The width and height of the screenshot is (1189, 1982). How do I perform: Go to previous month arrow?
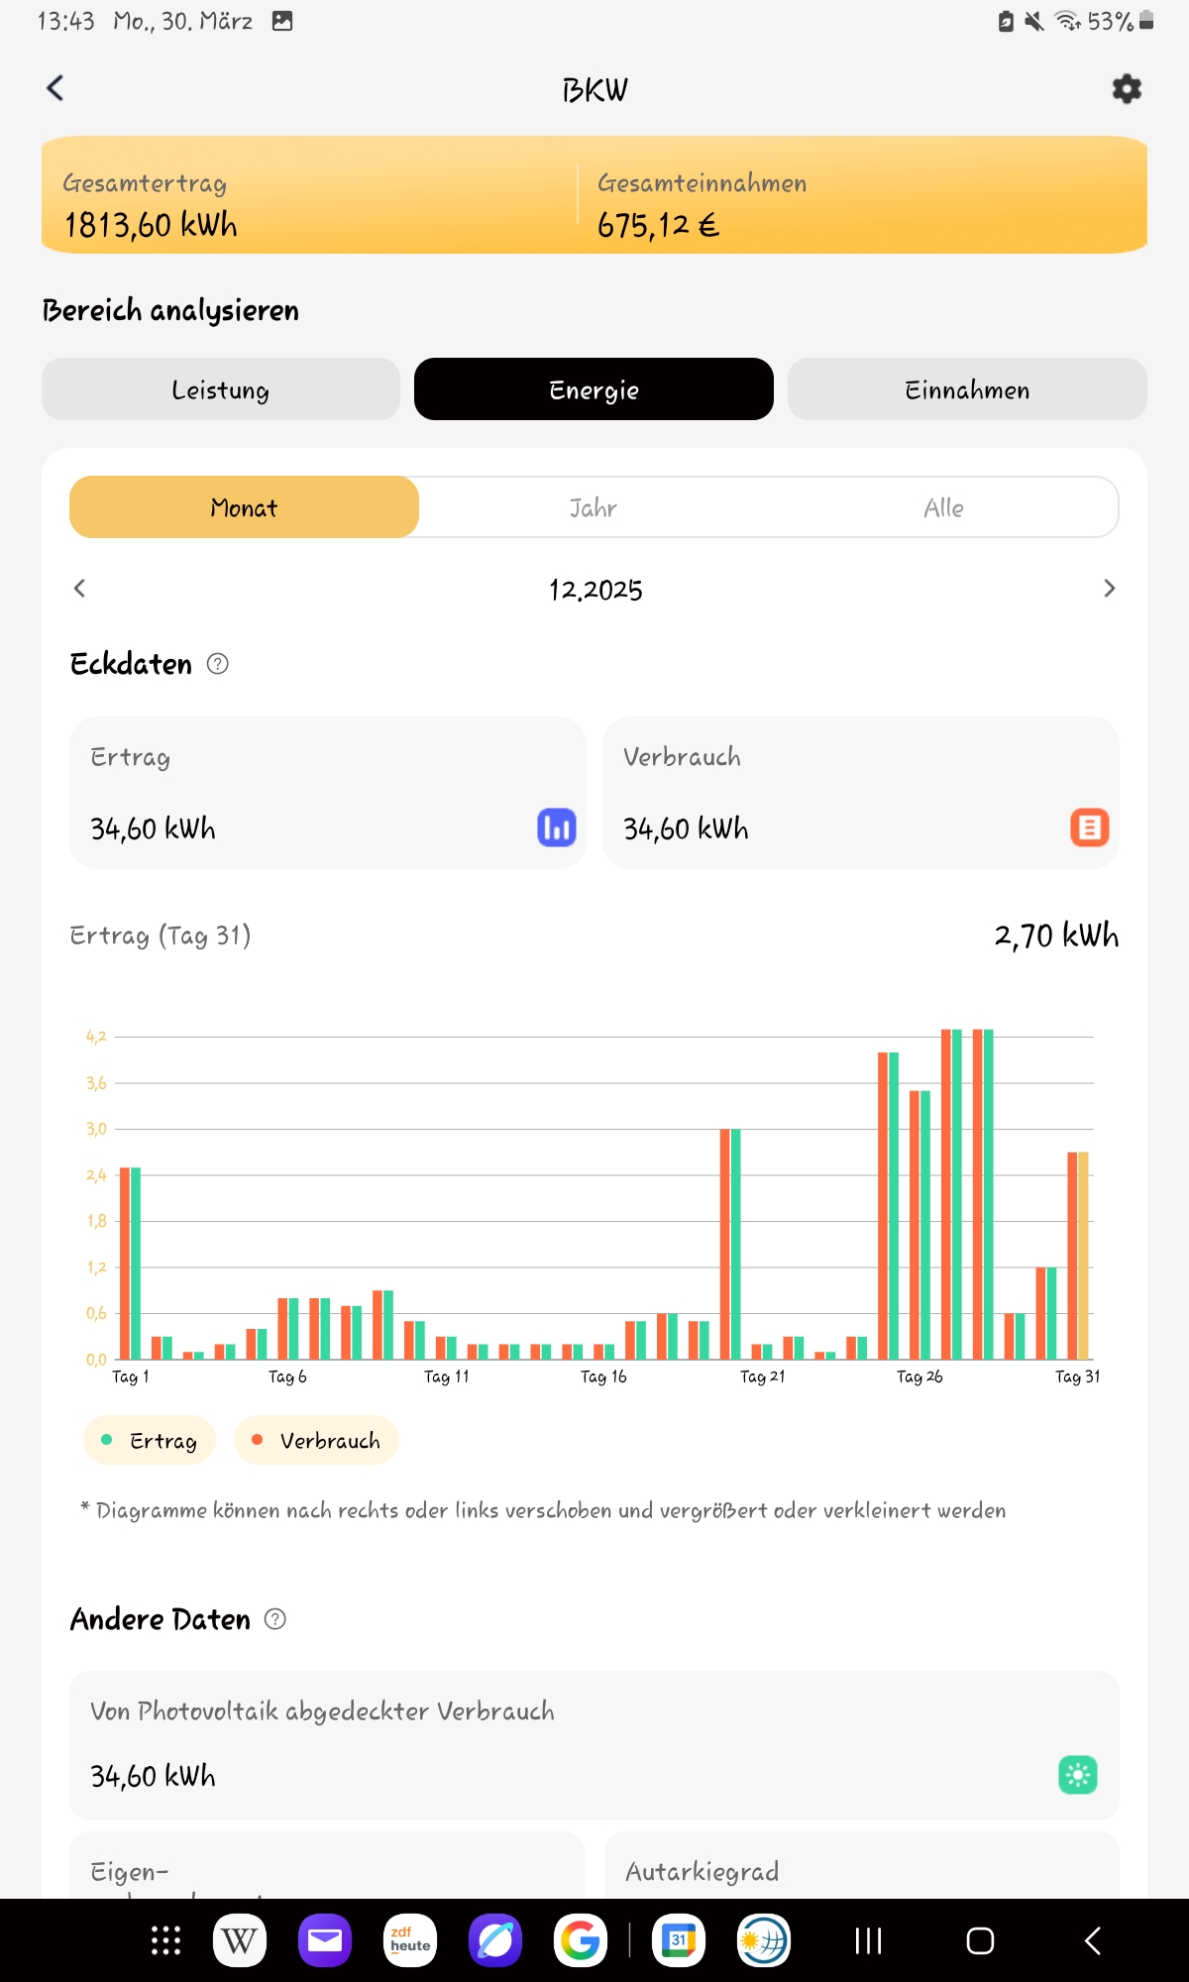pyautogui.click(x=80, y=589)
